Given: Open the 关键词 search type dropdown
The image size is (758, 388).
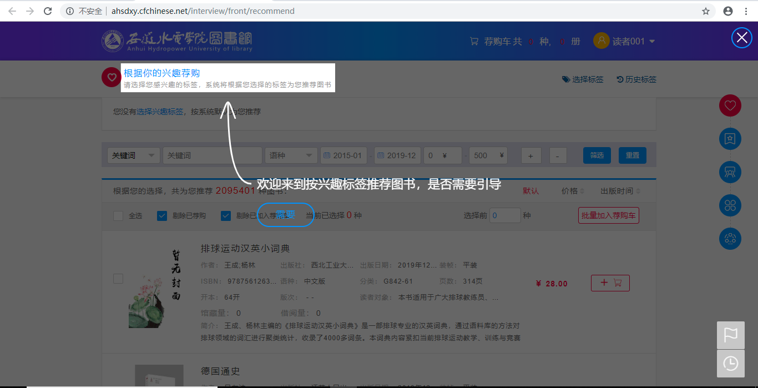Looking at the screenshot, I should coord(133,155).
